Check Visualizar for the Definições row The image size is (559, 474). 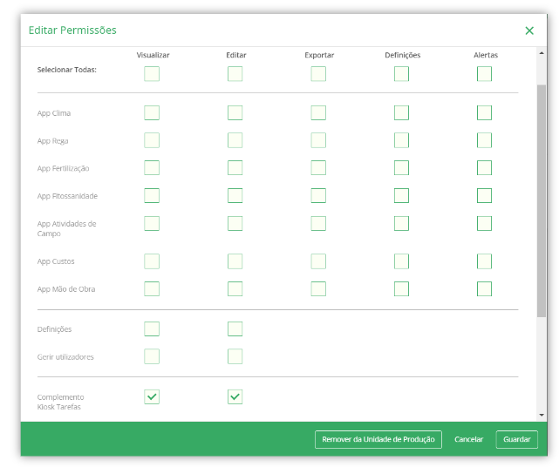point(152,328)
